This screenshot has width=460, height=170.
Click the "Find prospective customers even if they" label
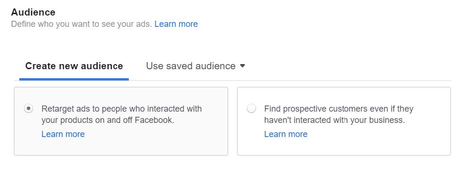click(x=339, y=109)
